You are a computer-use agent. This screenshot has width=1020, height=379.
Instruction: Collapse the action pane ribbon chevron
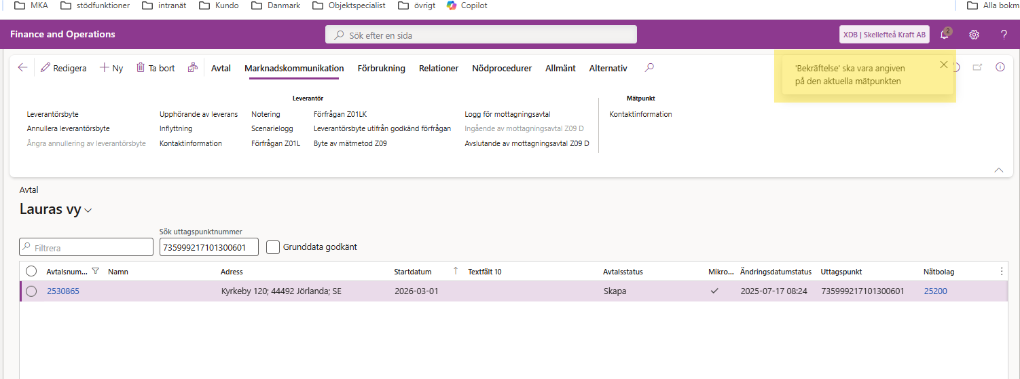(998, 170)
